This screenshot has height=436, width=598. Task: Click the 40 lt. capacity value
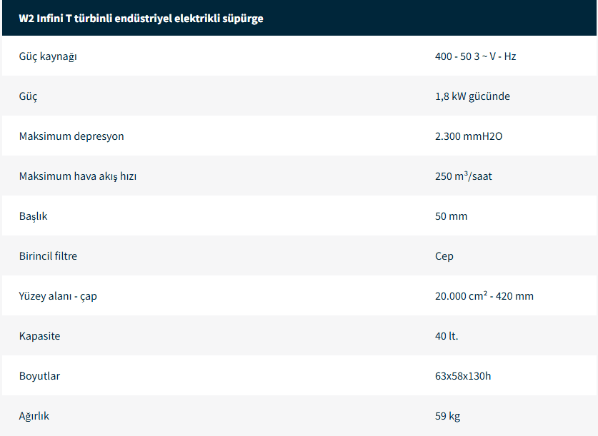click(x=447, y=336)
